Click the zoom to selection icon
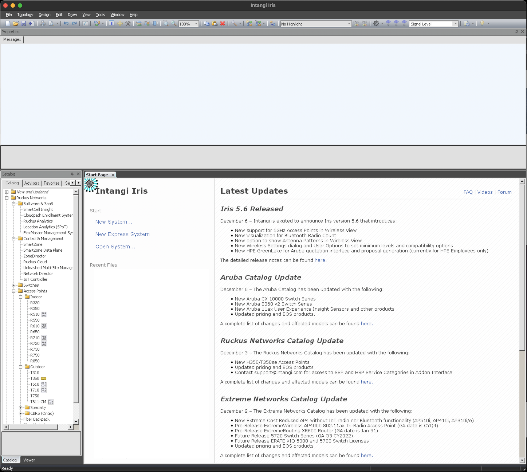This screenshot has width=527, height=472. pos(165,24)
